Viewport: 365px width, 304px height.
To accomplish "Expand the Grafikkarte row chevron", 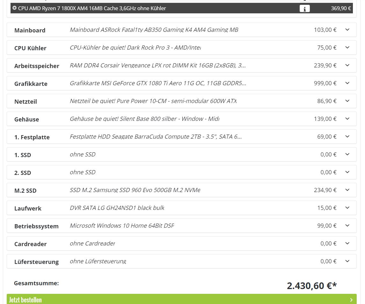I will pos(347,83).
